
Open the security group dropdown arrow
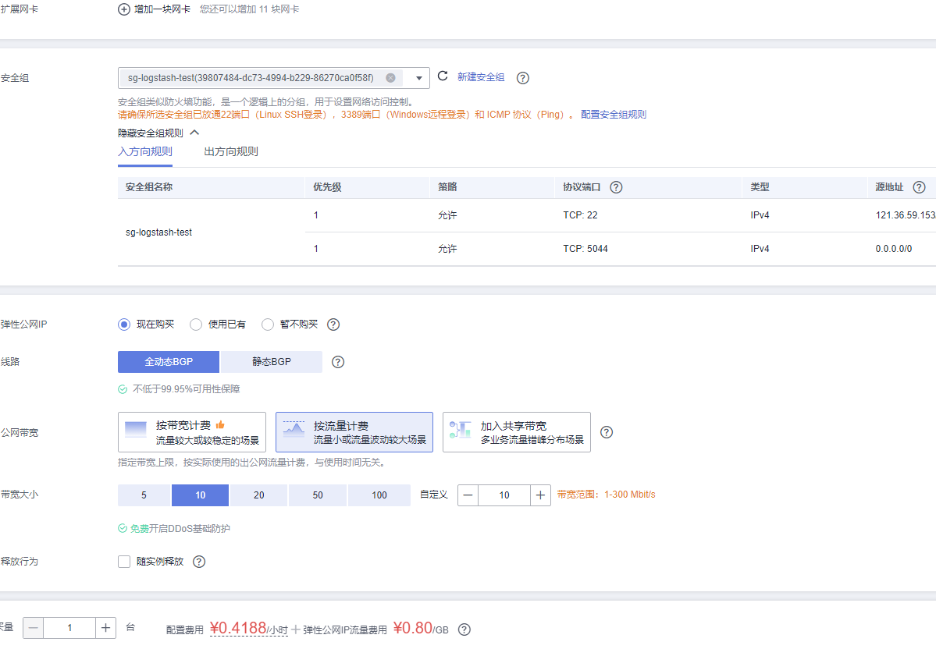point(419,78)
